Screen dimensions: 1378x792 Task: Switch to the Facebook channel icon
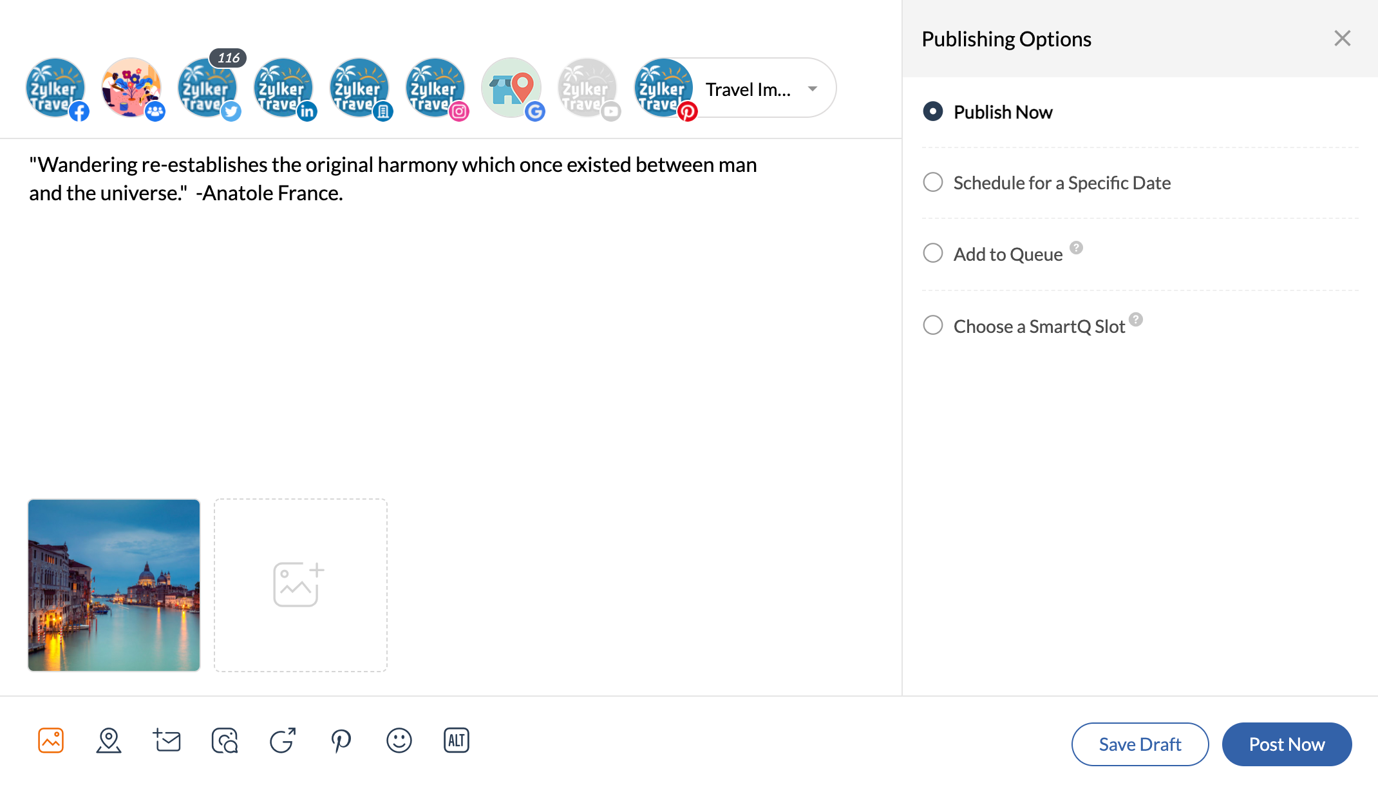coord(56,89)
